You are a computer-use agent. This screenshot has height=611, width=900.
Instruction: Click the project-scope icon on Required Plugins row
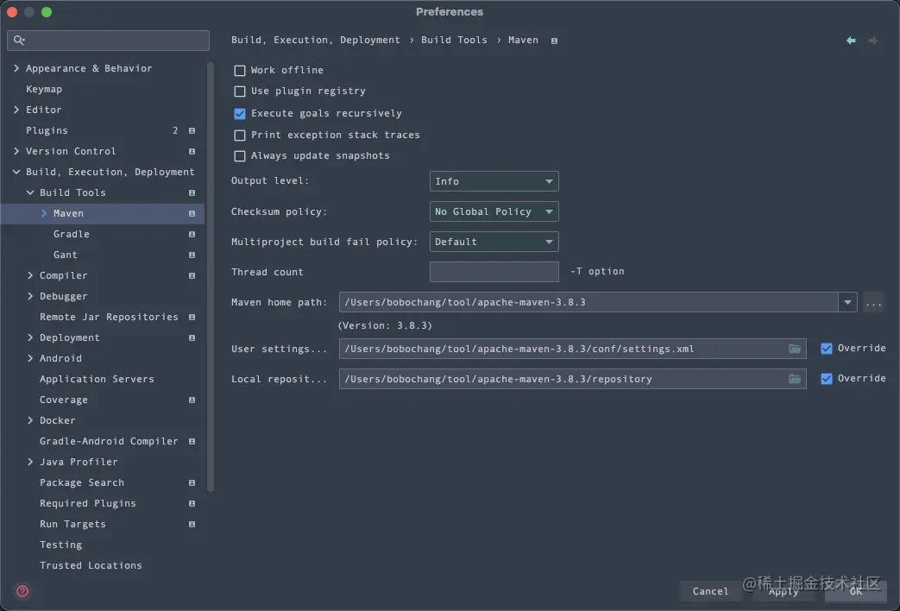(x=192, y=503)
